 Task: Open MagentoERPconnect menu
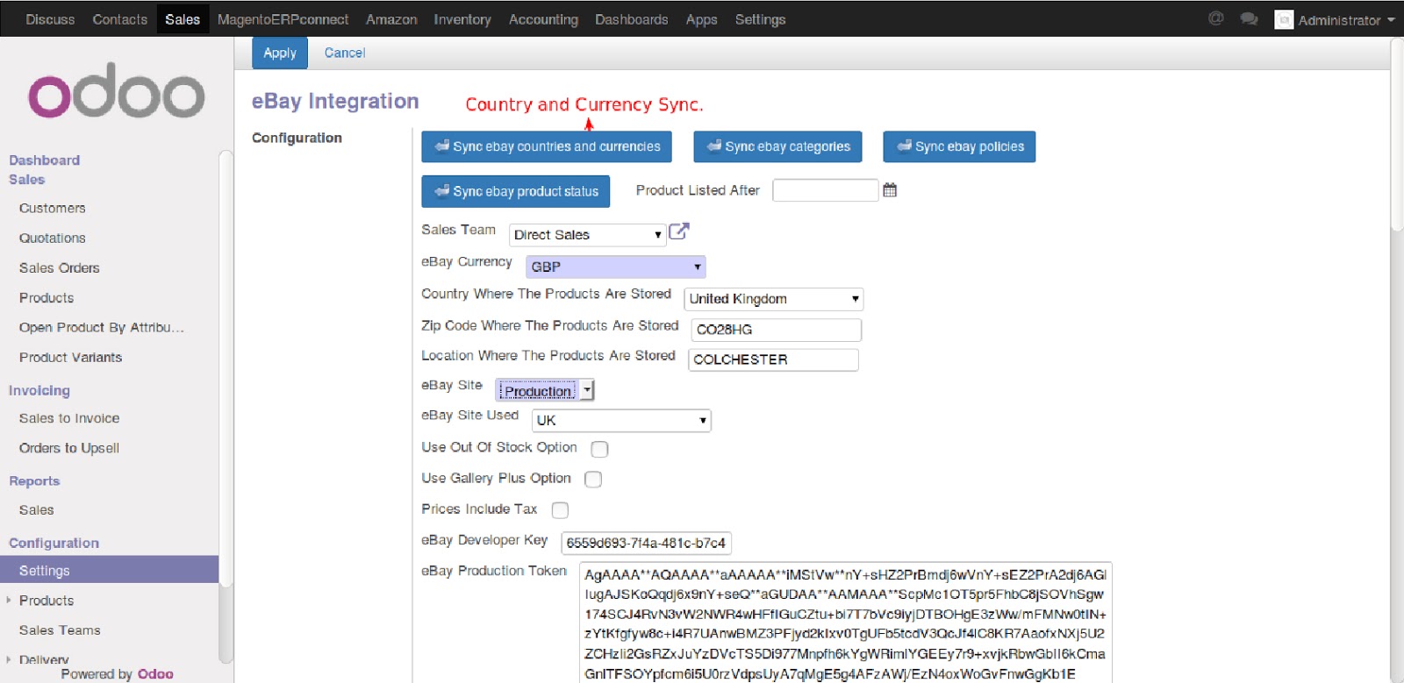283,19
